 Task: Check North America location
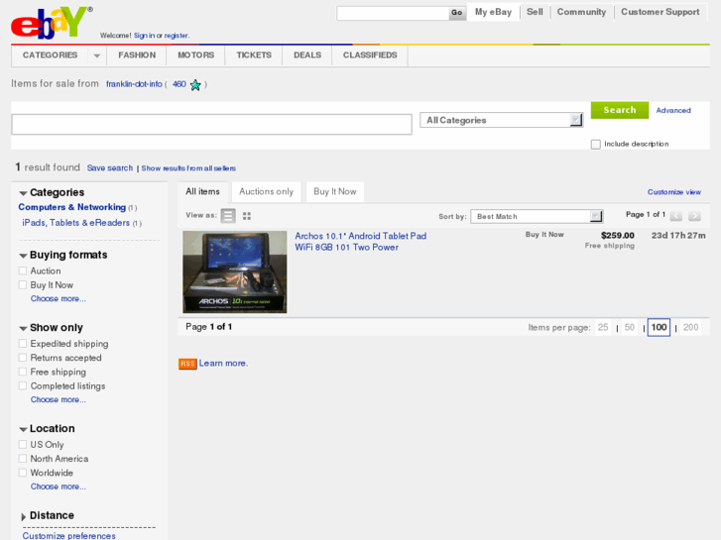(x=23, y=459)
